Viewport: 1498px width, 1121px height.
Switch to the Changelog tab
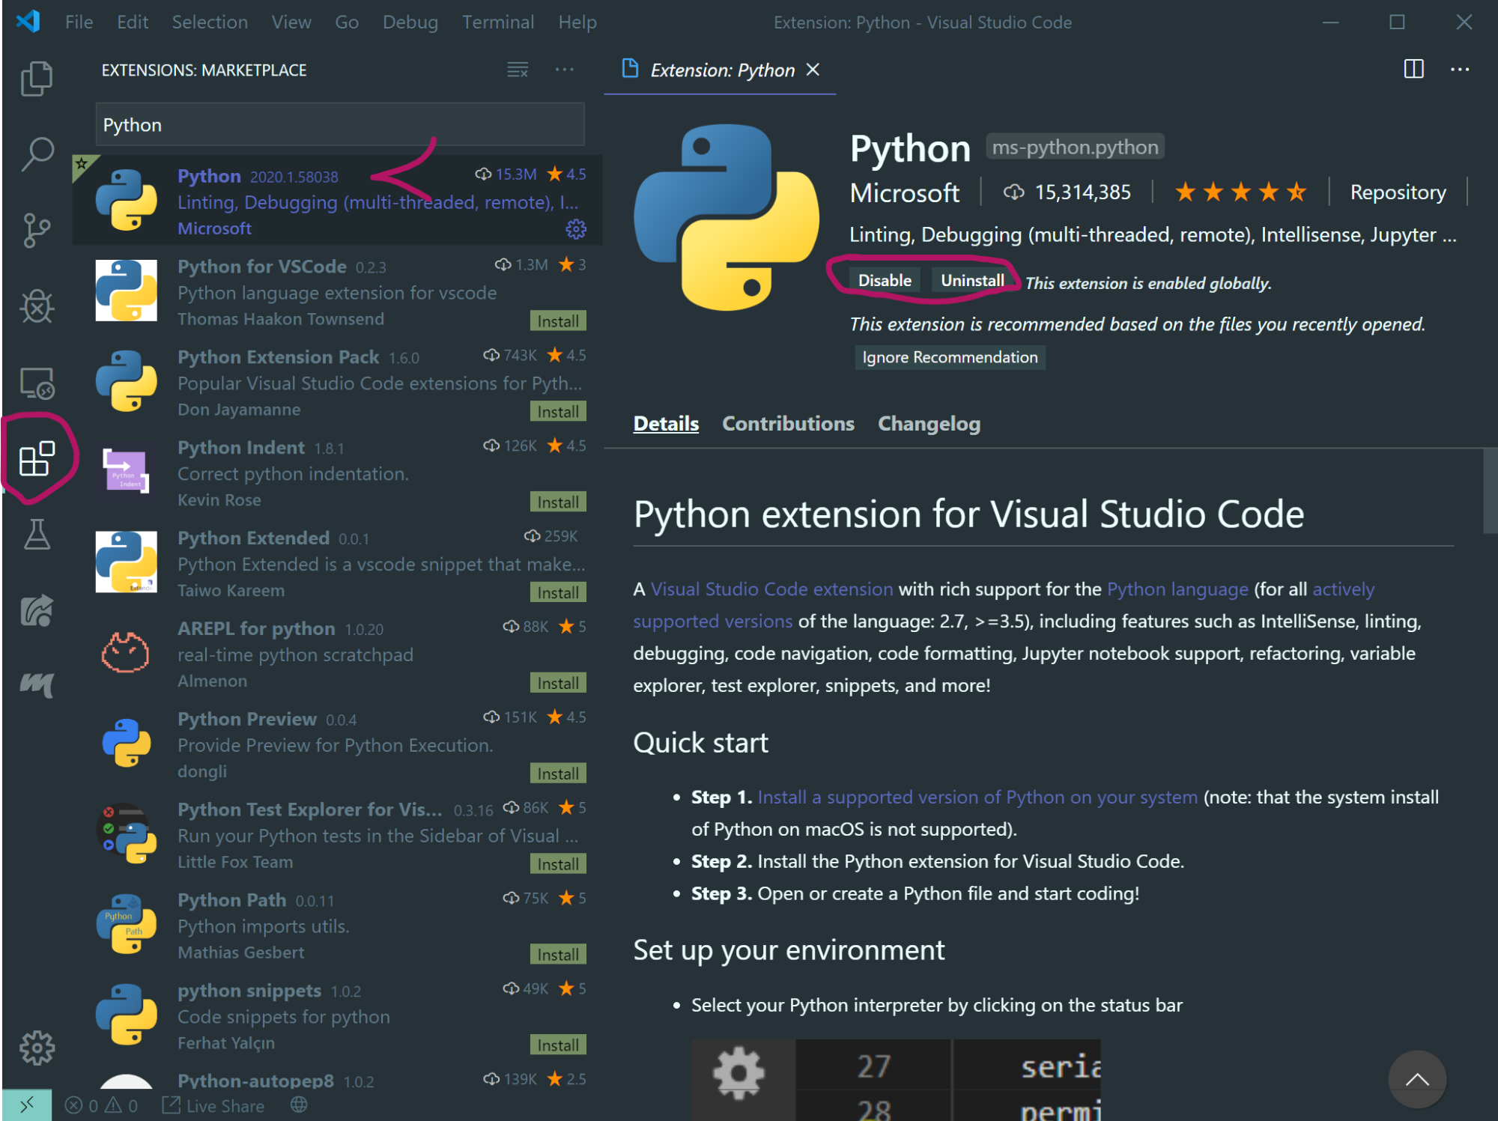pos(929,424)
